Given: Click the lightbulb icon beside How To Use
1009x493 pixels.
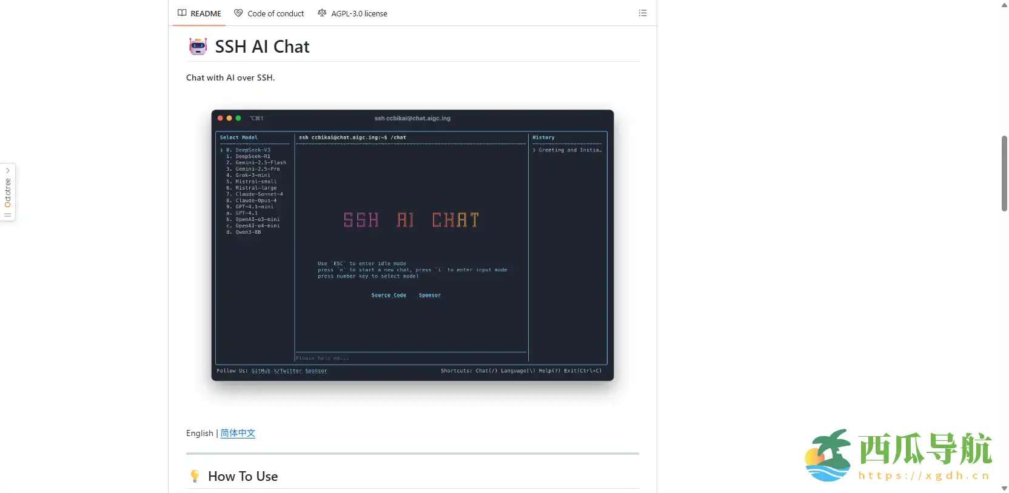Looking at the screenshot, I should (195, 476).
